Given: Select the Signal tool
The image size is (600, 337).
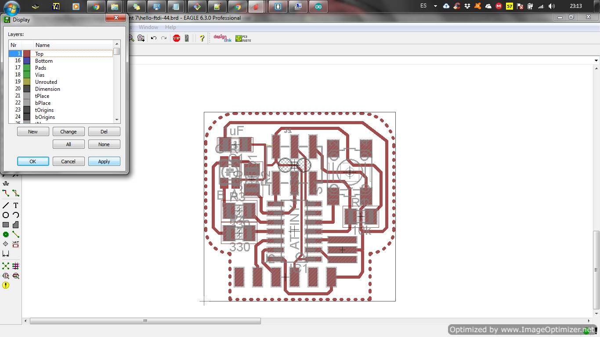Looking at the screenshot, I should click(16, 234).
